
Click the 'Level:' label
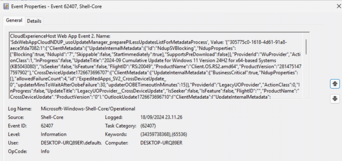click(14, 134)
